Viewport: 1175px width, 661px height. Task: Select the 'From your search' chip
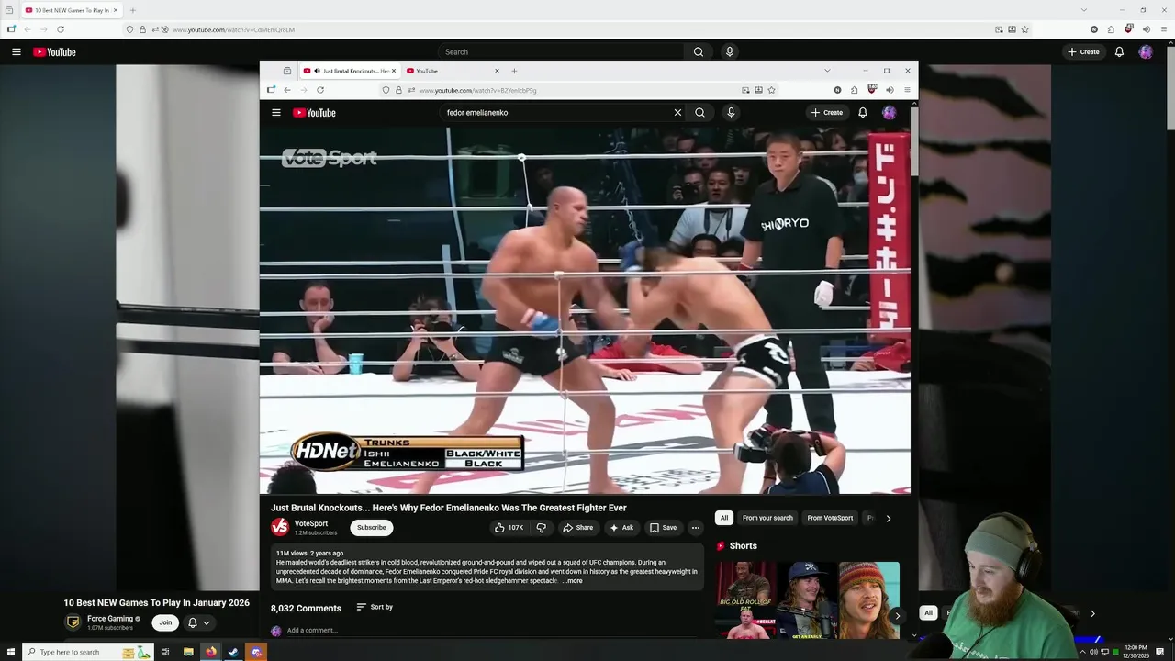(767, 518)
